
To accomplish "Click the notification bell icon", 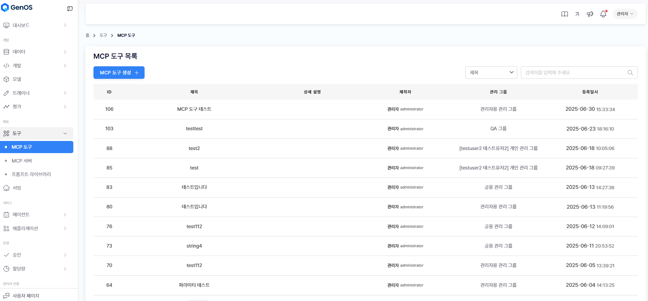I will tap(603, 14).
